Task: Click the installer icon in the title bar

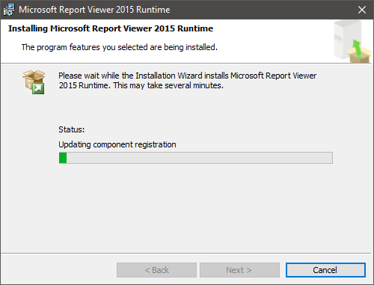Action: [9, 10]
